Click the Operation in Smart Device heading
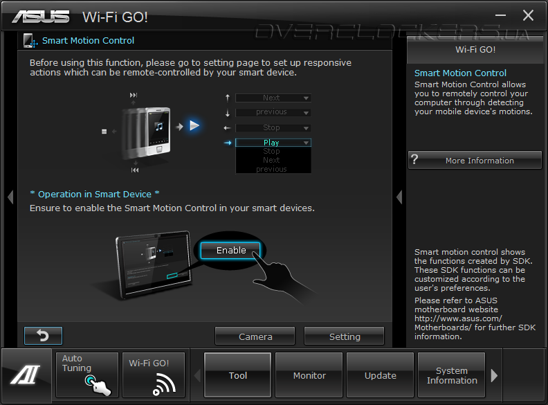 pos(95,194)
